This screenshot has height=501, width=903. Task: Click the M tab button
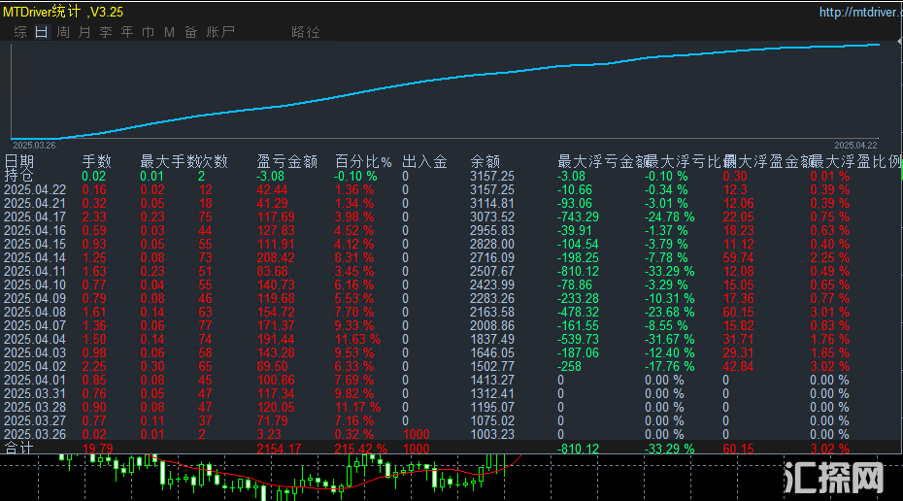pos(170,32)
